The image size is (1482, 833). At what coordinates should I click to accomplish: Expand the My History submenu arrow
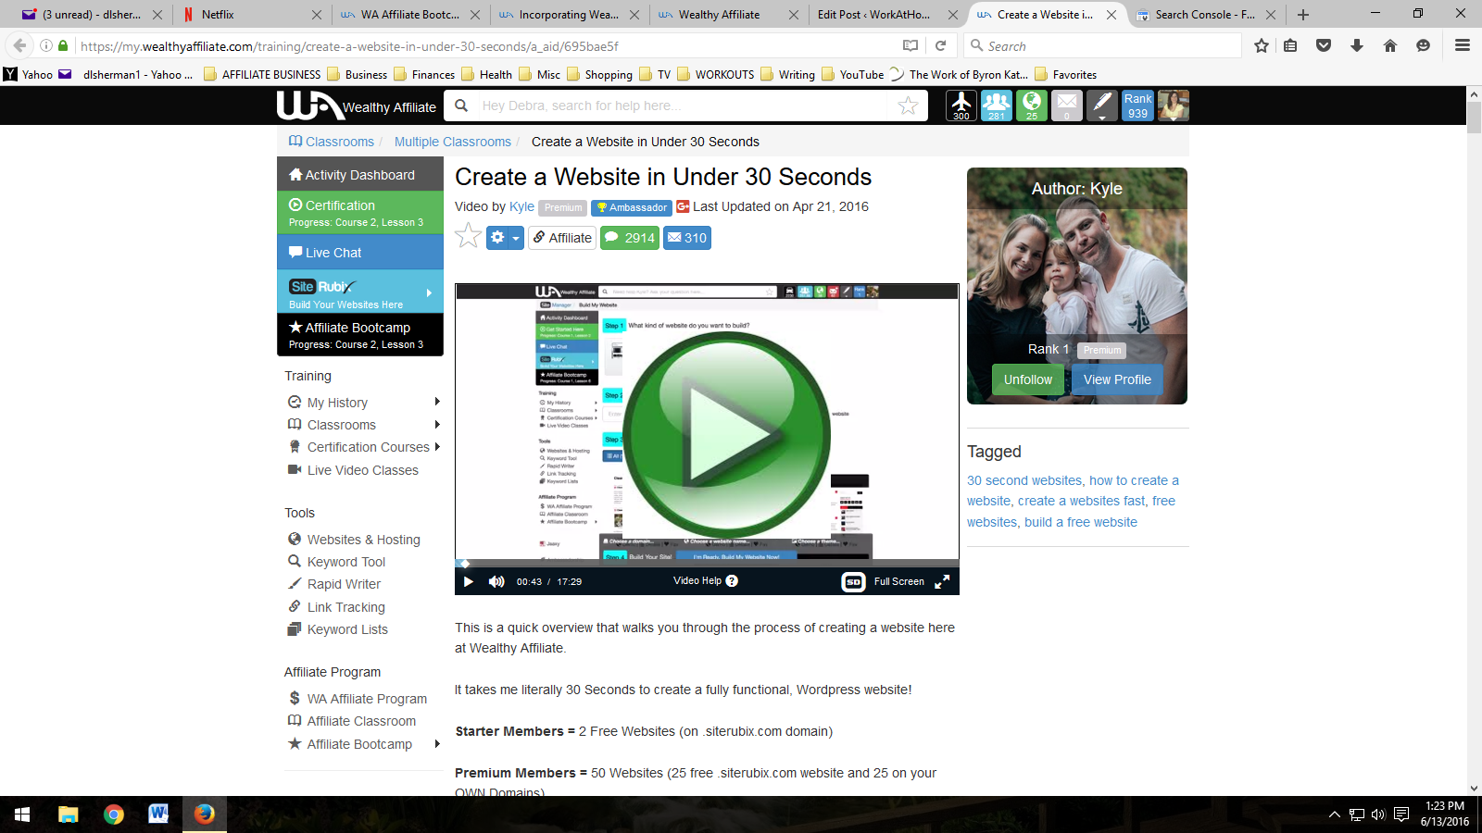coord(437,402)
